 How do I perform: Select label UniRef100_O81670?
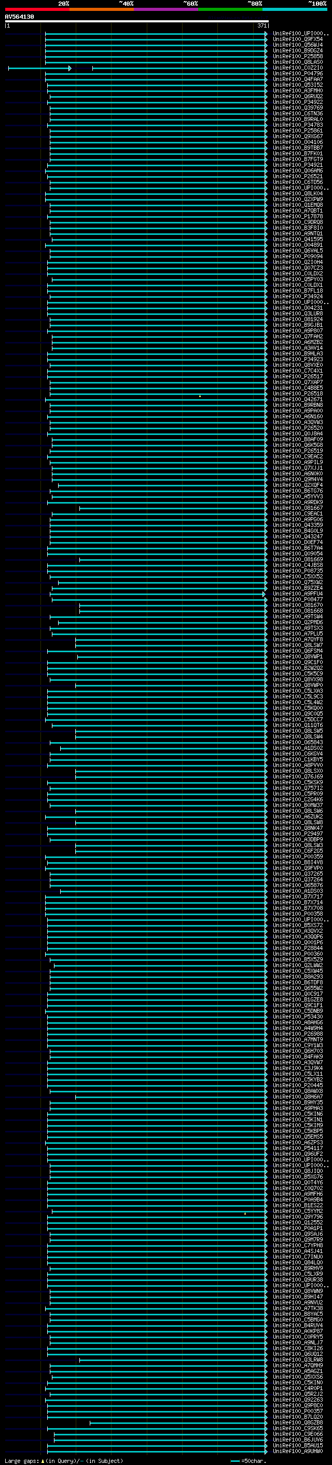(x=298, y=605)
